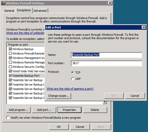
Task: Click OK in Windows Firewall Settings
Action: tap(59, 127)
